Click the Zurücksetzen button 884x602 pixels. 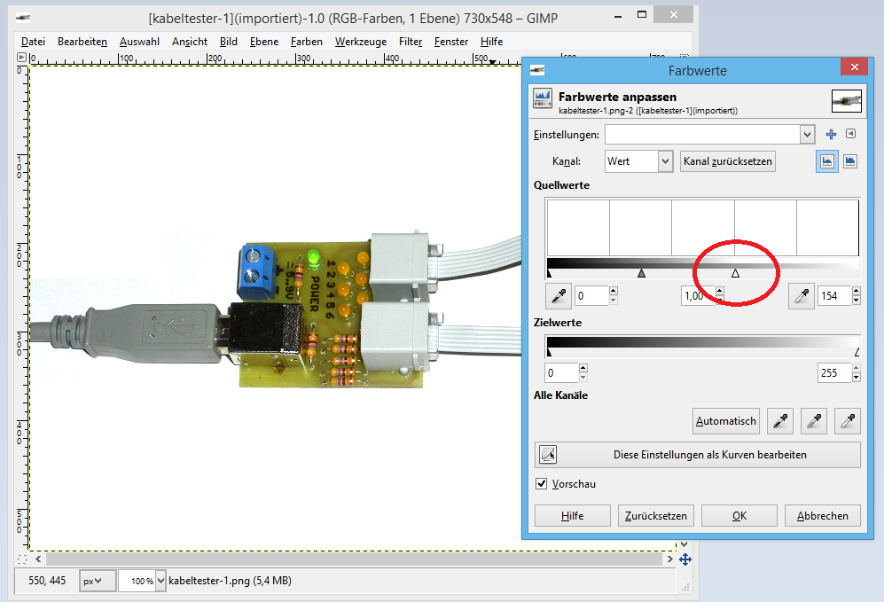click(x=655, y=516)
